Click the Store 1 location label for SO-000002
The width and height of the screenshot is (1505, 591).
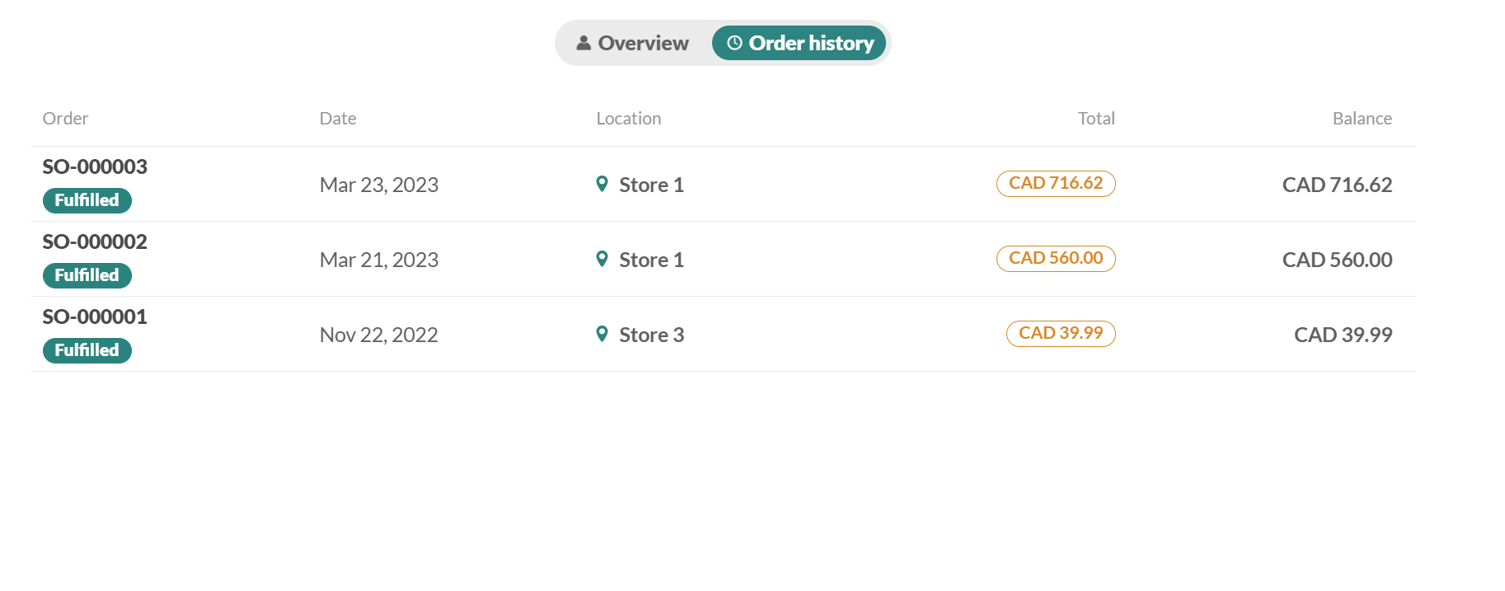(651, 259)
